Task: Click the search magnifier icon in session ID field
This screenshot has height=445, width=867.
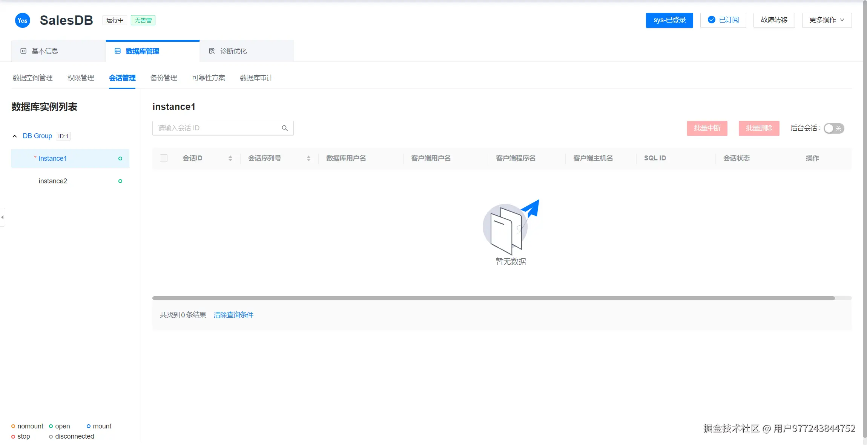Action: click(x=285, y=128)
